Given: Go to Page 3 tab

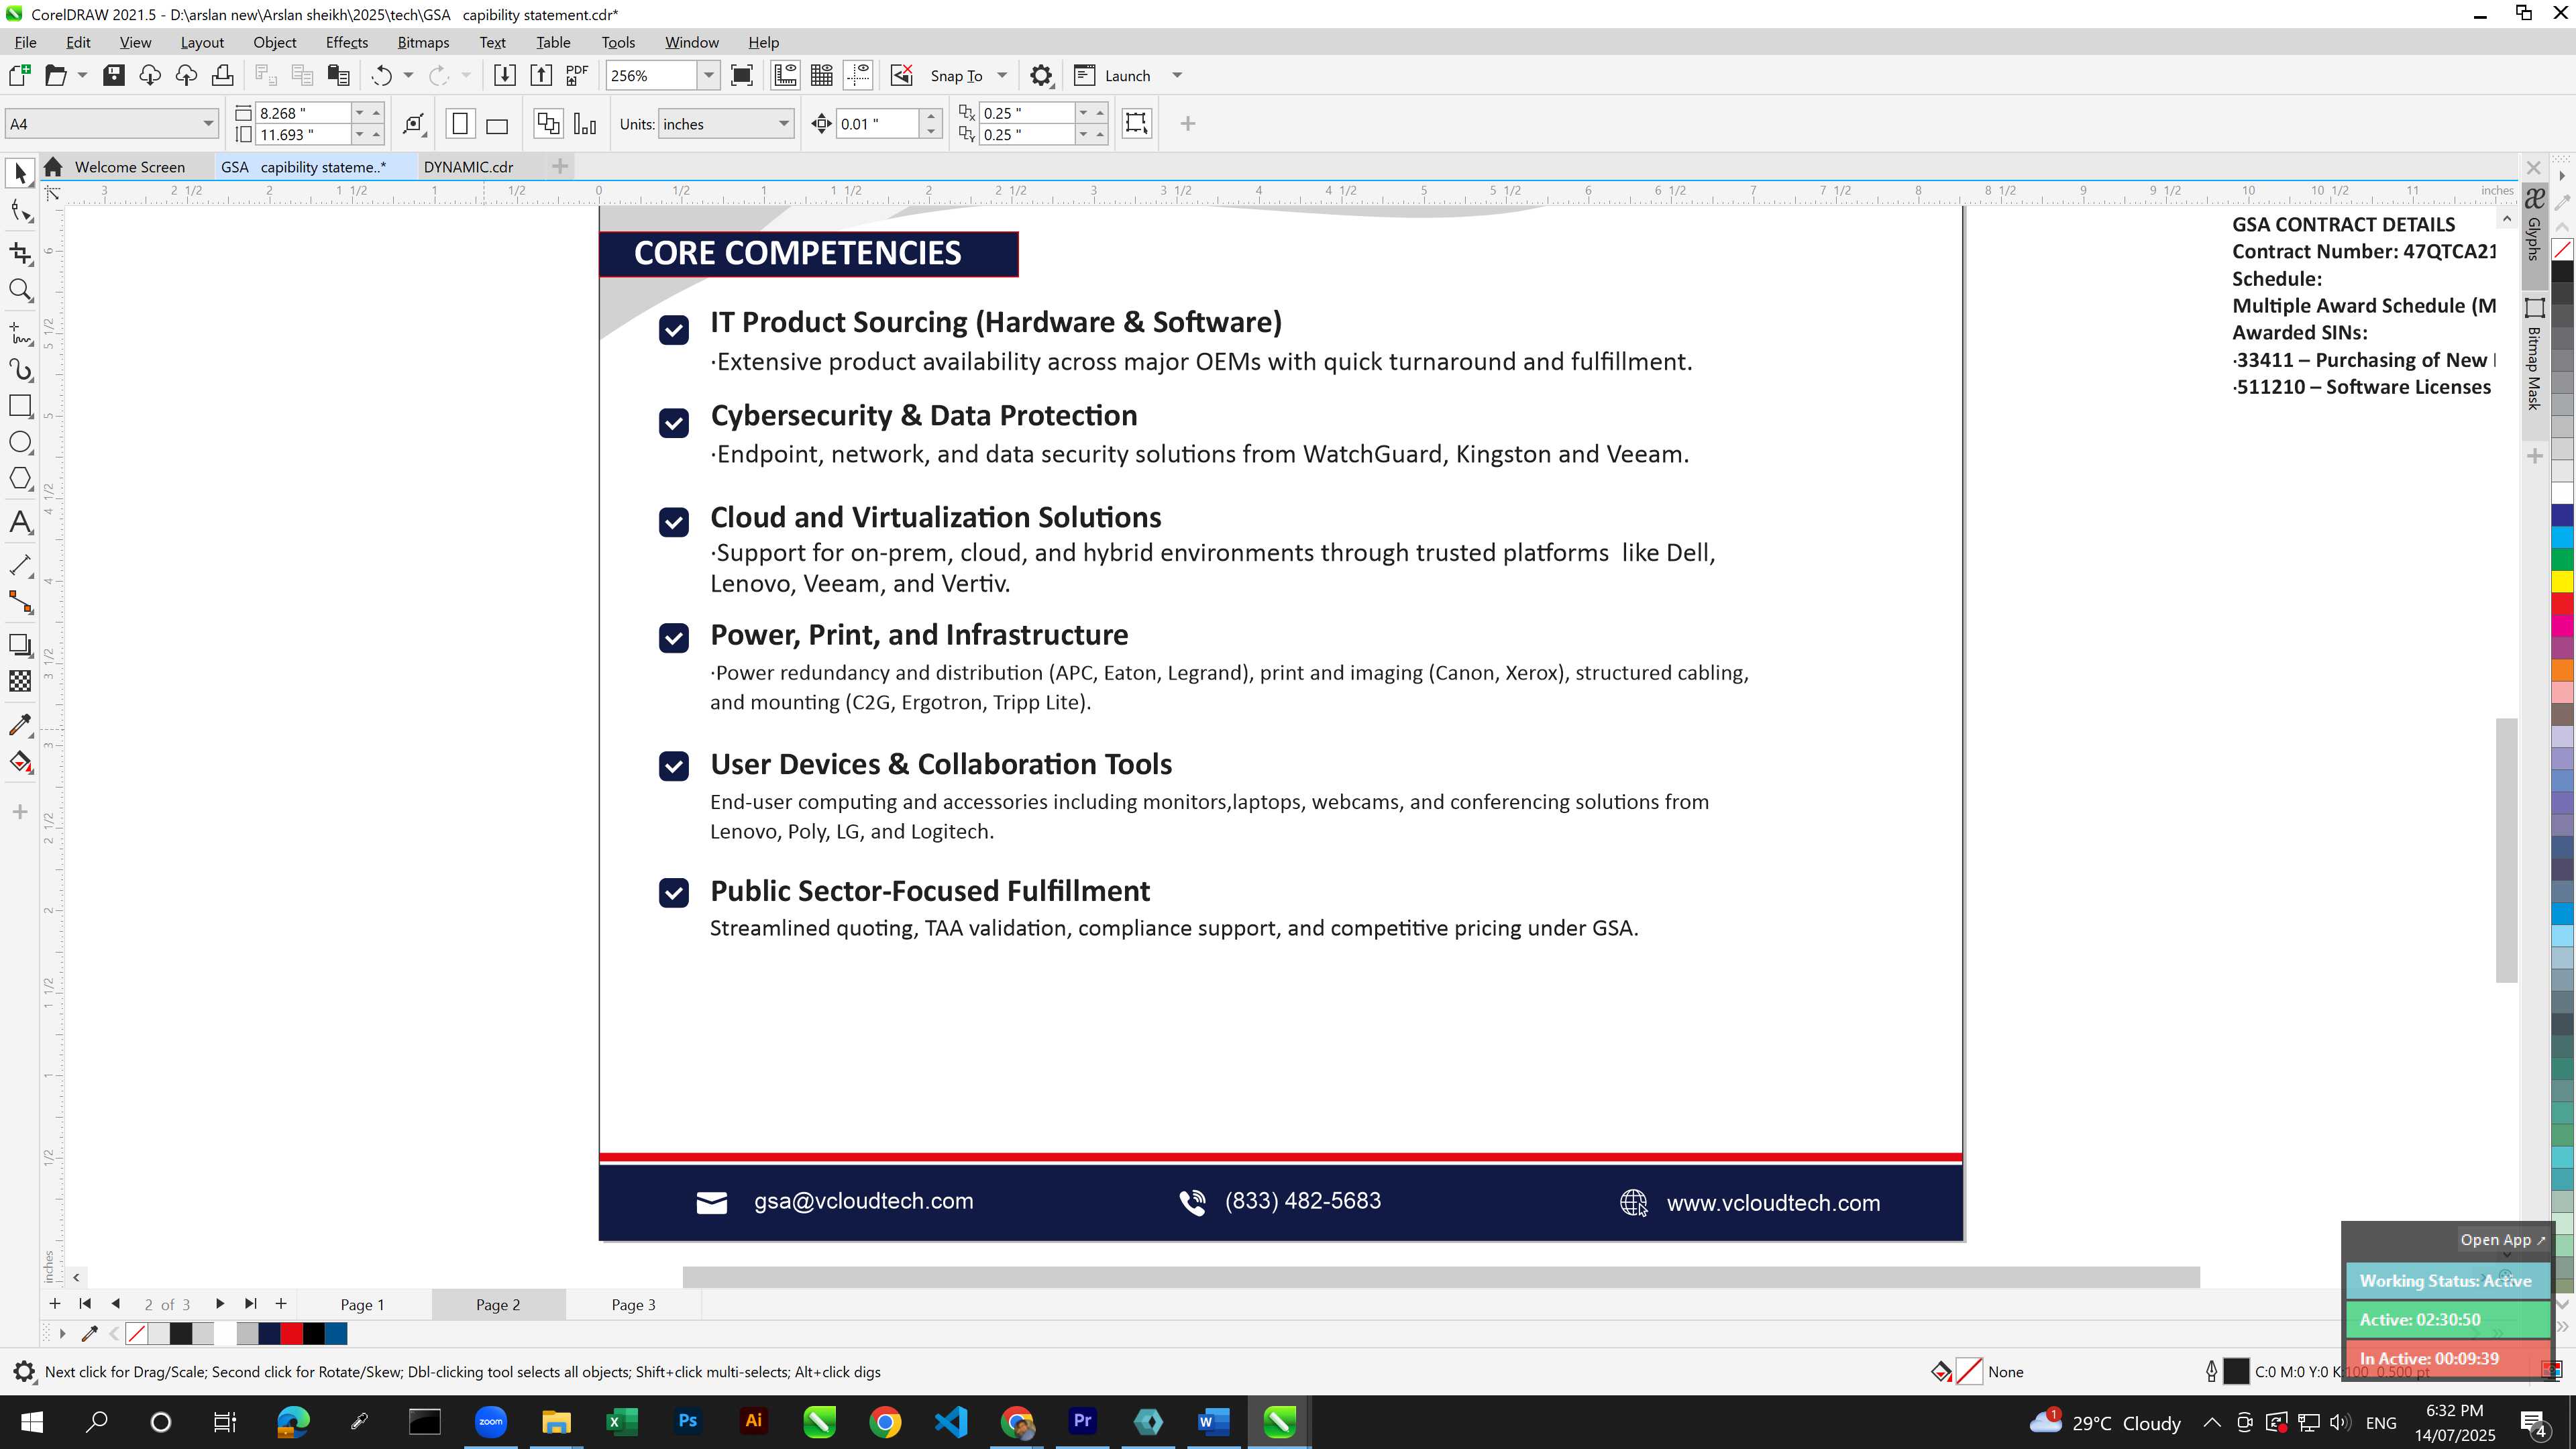Looking at the screenshot, I should 634,1305.
